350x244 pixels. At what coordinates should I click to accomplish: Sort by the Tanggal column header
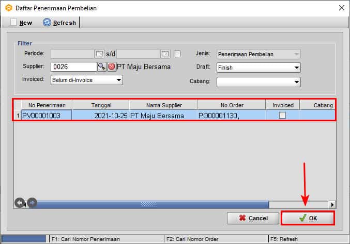pyautogui.click(x=101, y=105)
